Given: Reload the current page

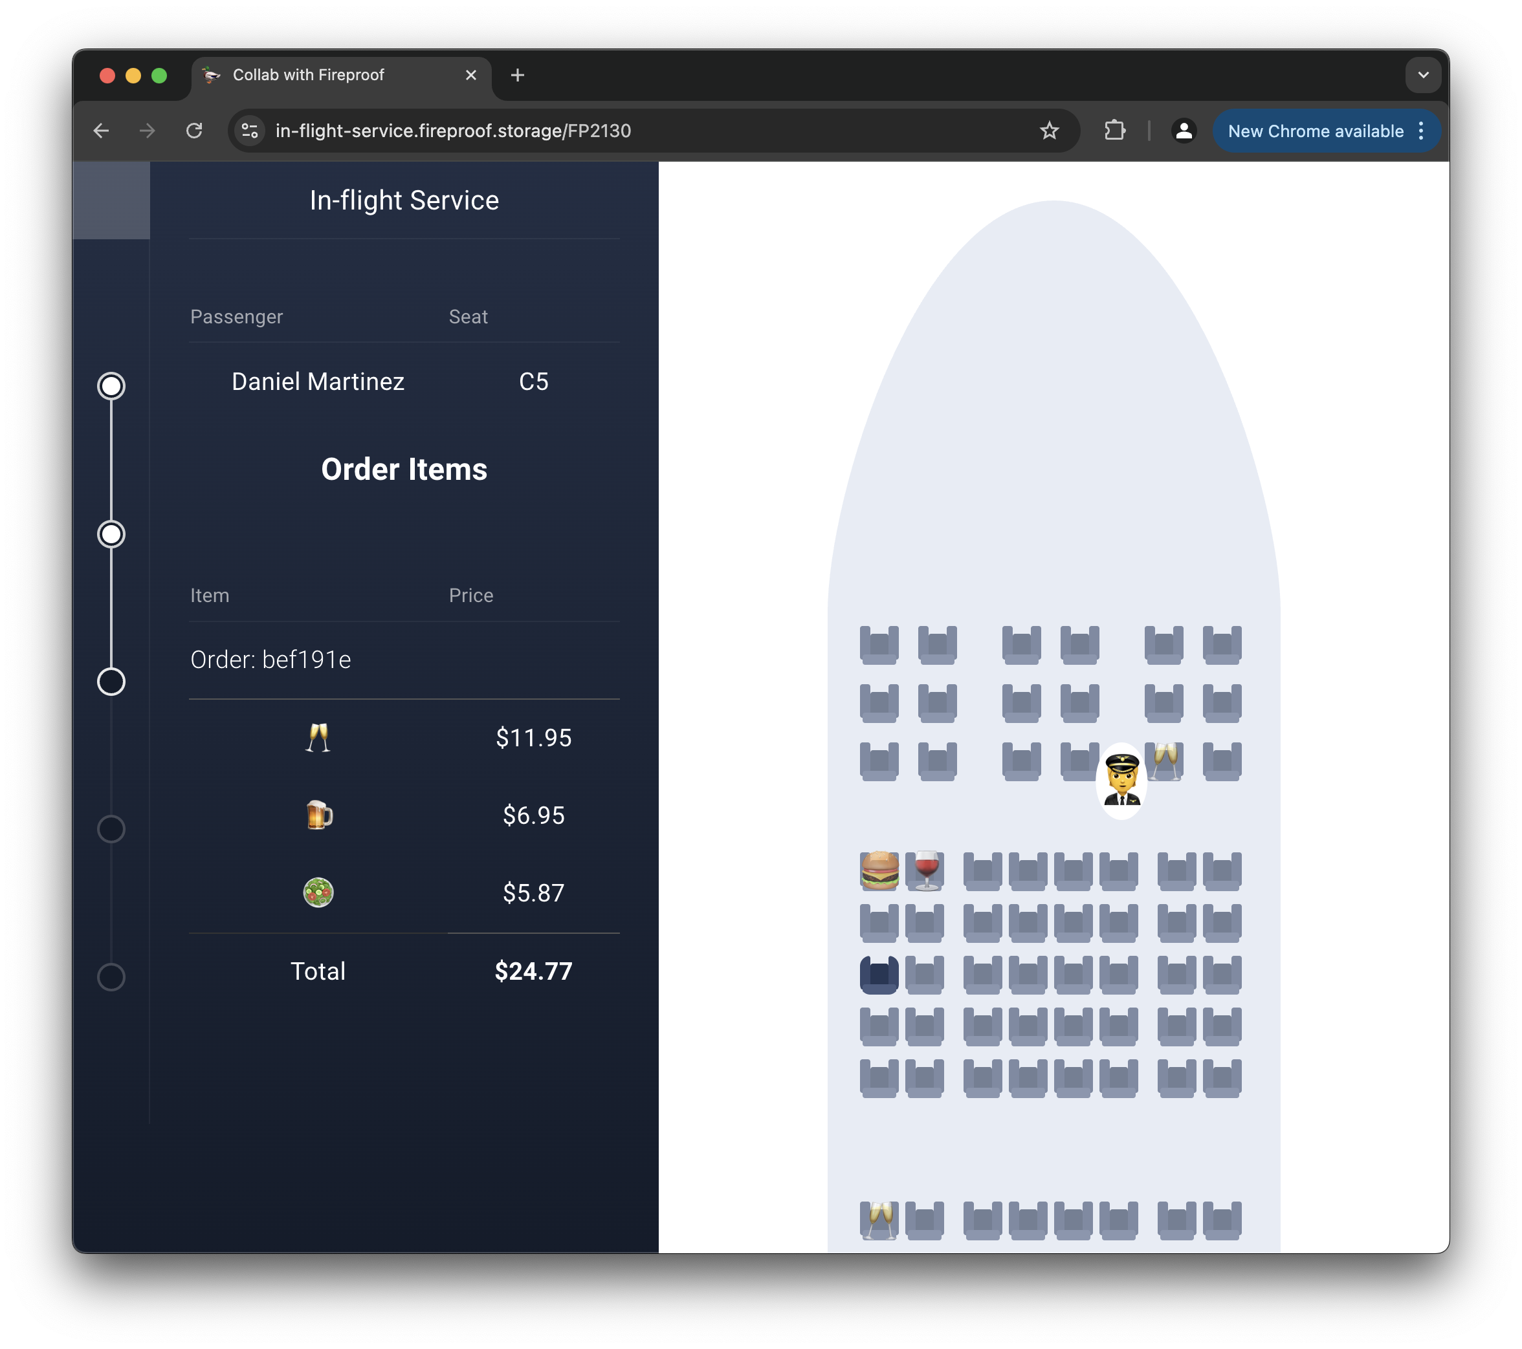Looking at the screenshot, I should tap(194, 131).
